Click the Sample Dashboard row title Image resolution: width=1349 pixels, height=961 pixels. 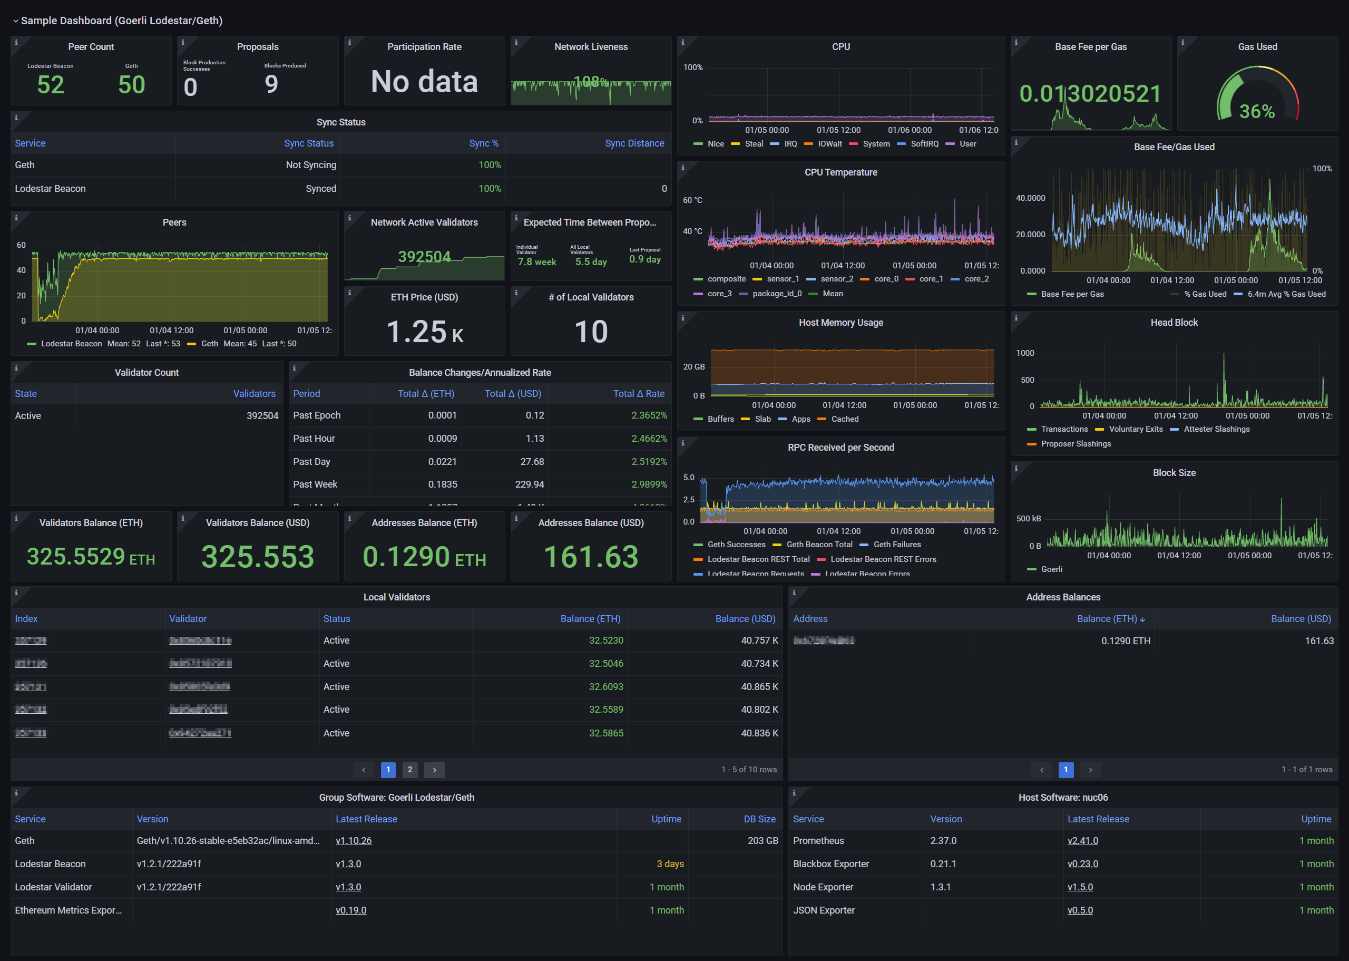122,21
